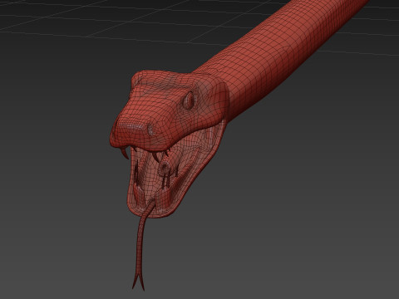Viewport: 399px width, 299px height.
Task: Select the snake's long upper fang
Action: tap(125, 153)
